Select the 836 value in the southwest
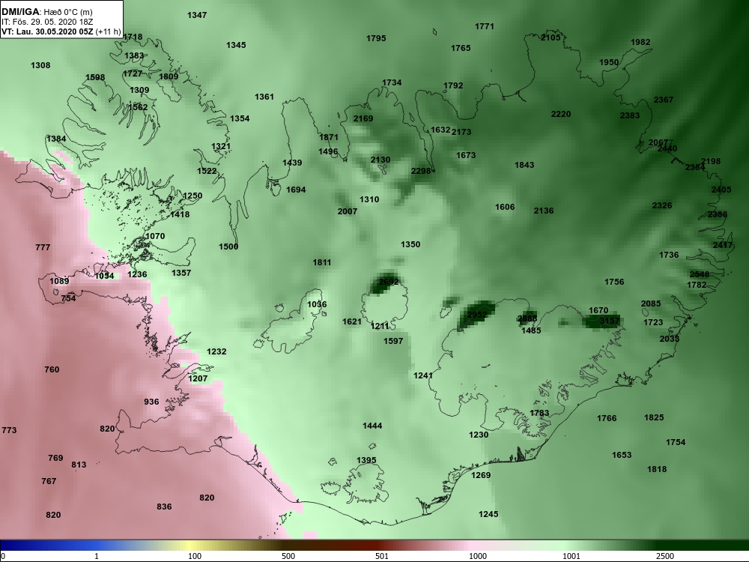Screen dimensions: 749x562 coord(164,507)
